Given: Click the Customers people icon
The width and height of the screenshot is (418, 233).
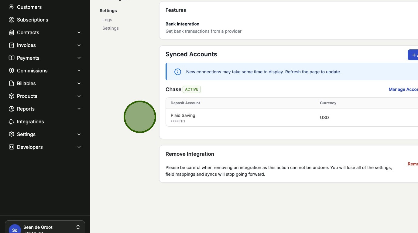Looking at the screenshot, I should click(12, 7).
